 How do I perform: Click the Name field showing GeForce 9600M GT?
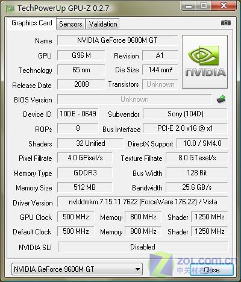point(117,40)
